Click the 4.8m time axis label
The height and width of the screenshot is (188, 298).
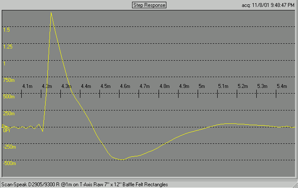pyautogui.click(x=164, y=87)
